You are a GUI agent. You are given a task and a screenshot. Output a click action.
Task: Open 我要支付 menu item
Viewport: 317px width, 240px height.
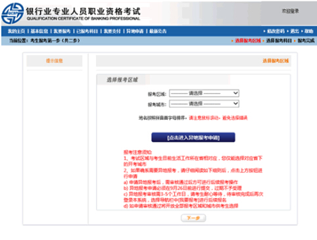[x=112, y=32]
